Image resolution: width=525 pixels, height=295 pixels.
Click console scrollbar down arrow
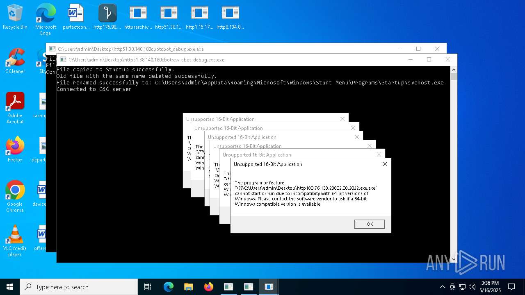pyautogui.click(x=454, y=259)
